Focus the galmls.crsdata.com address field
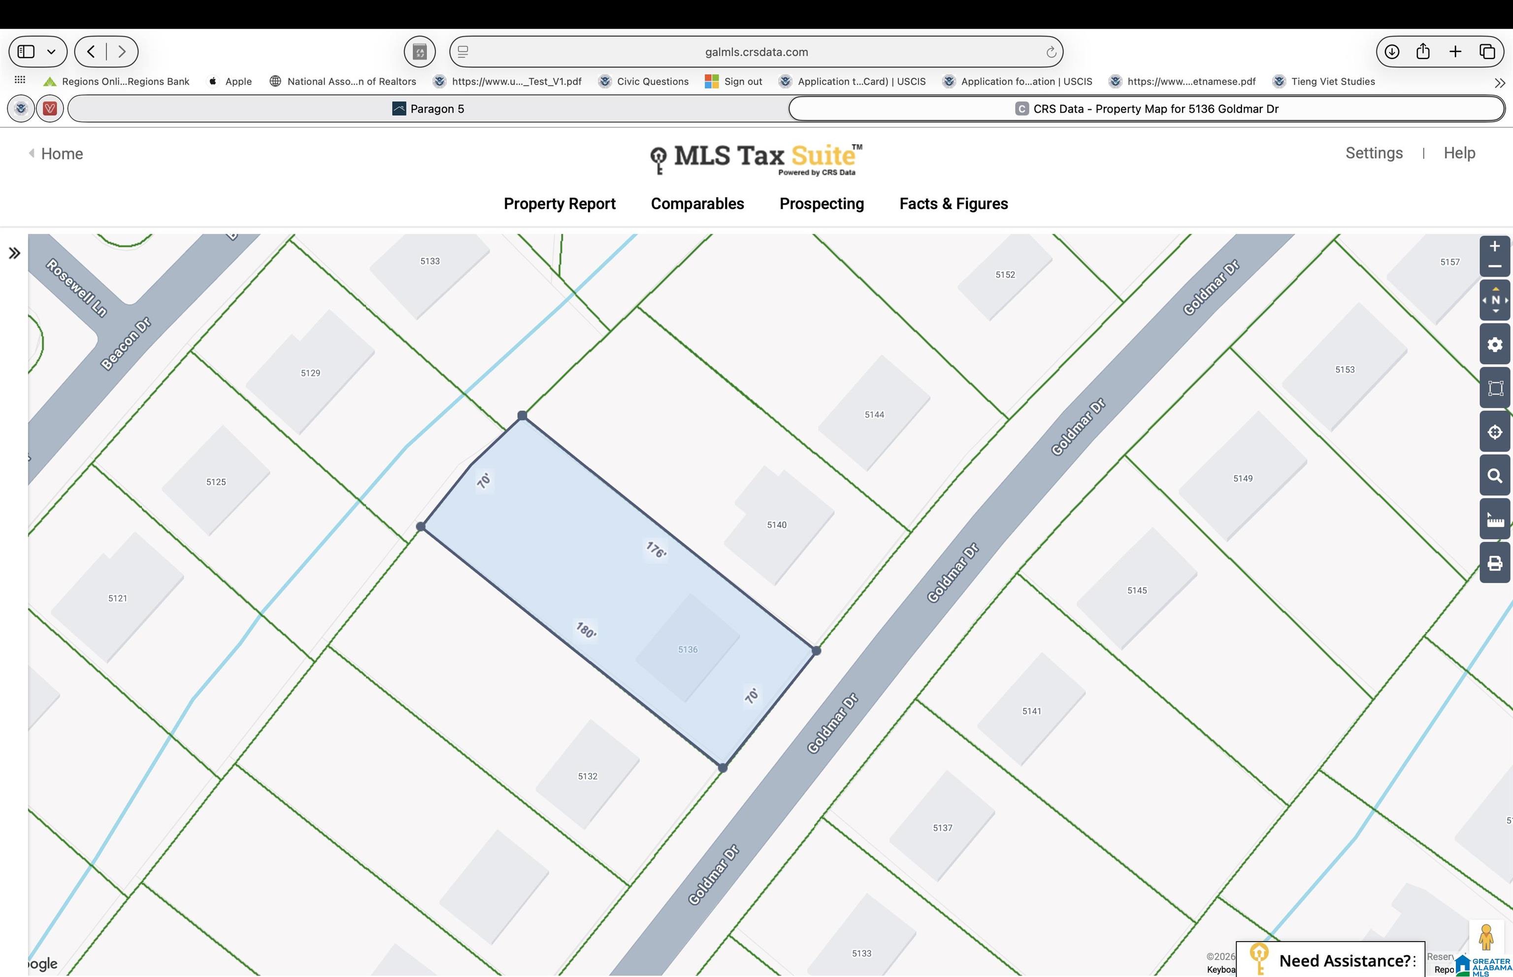 click(756, 51)
